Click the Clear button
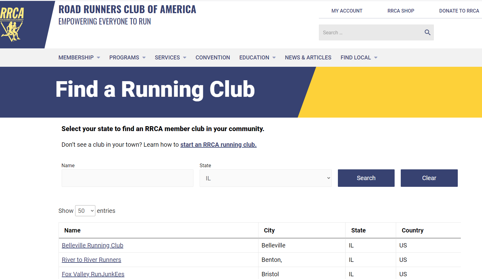 tap(429, 178)
